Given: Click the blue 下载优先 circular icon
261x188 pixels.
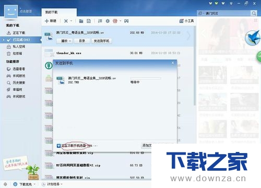Looking at the screenshot, I should (x=15, y=184).
